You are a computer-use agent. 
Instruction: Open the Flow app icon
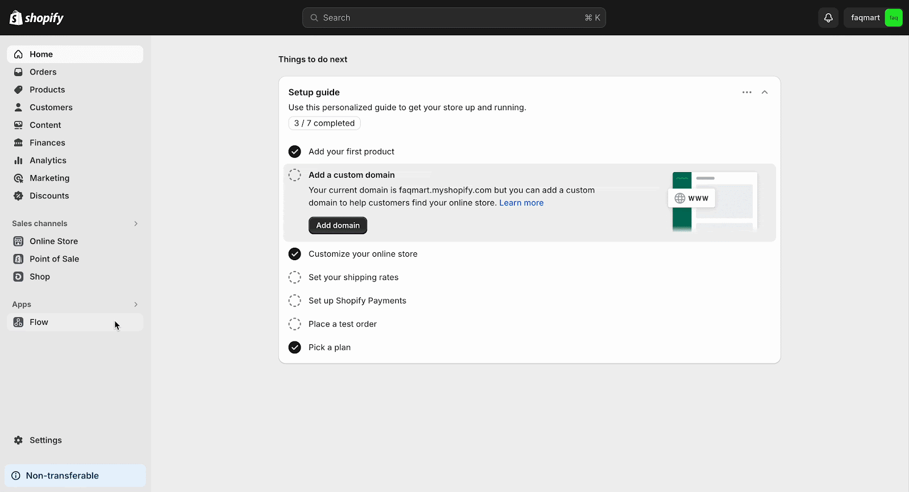click(x=18, y=322)
